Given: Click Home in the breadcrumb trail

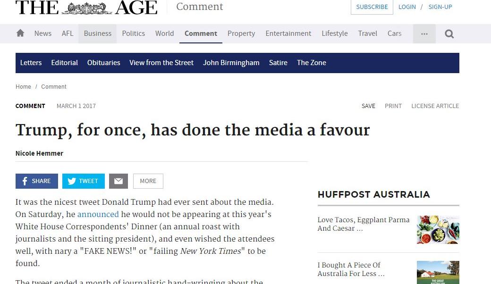Looking at the screenshot, I should tap(23, 87).
